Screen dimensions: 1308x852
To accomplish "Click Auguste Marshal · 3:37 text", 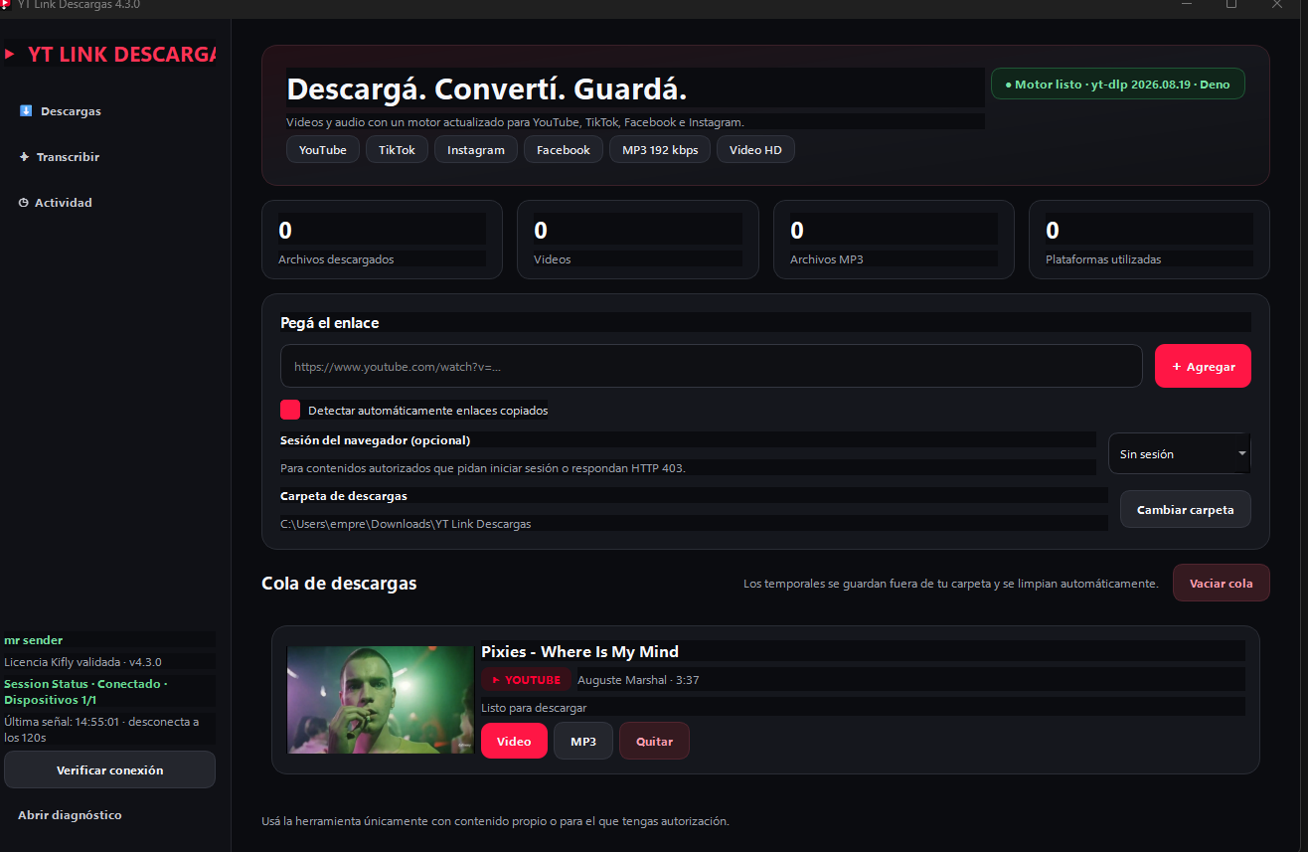I will pos(638,680).
